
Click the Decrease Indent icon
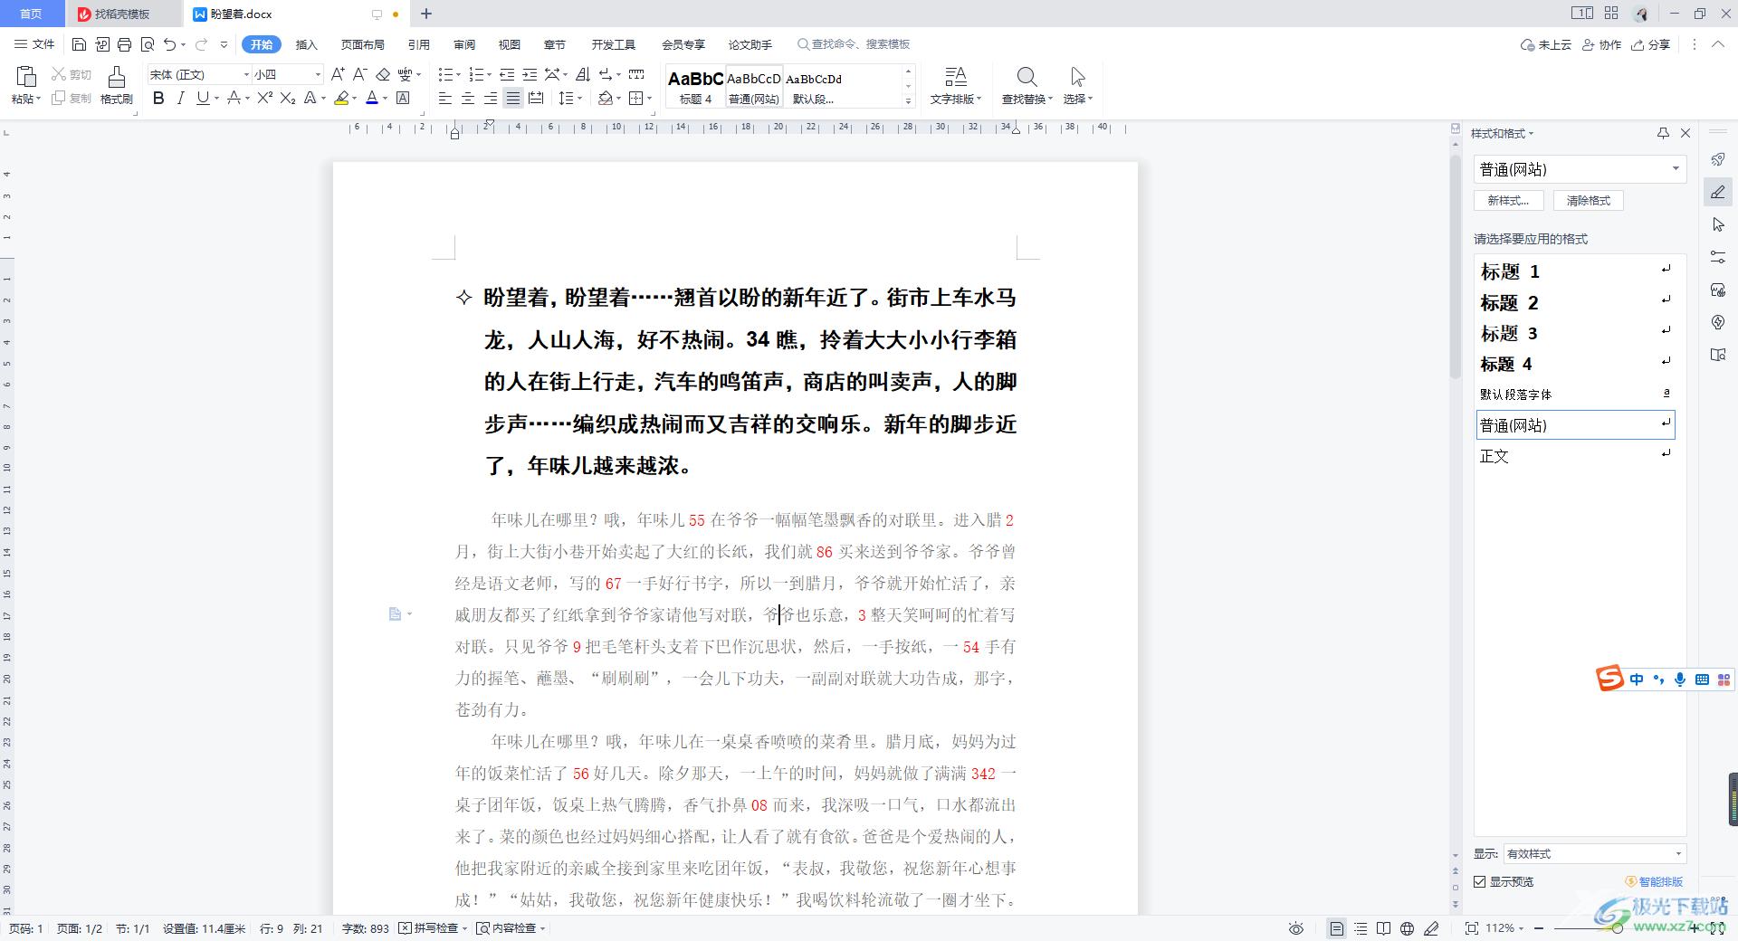point(507,74)
